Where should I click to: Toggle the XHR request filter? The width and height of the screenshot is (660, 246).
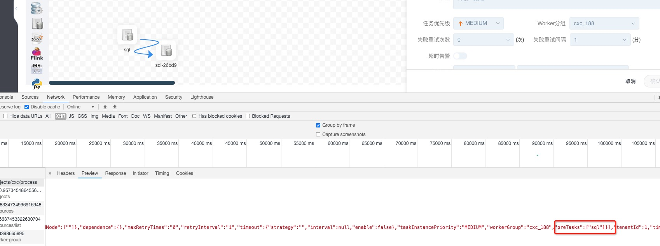61,116
